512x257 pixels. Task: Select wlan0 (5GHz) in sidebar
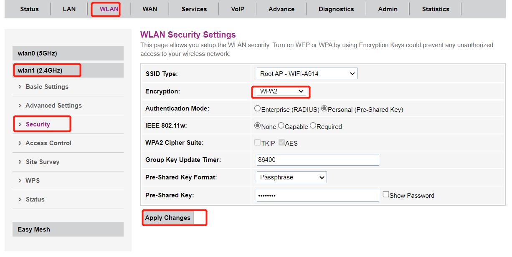pos(38,53)
